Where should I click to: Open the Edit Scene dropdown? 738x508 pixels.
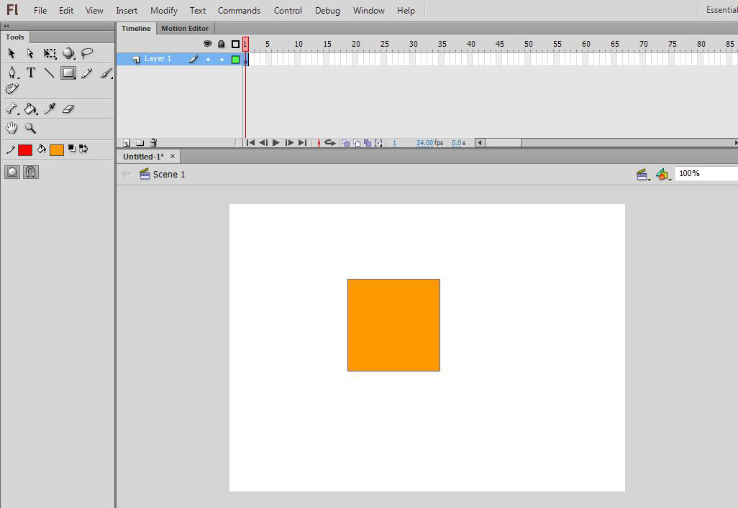[x=643, y=175]
